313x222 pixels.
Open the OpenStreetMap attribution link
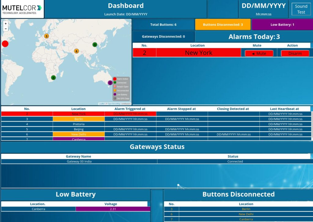114,104
